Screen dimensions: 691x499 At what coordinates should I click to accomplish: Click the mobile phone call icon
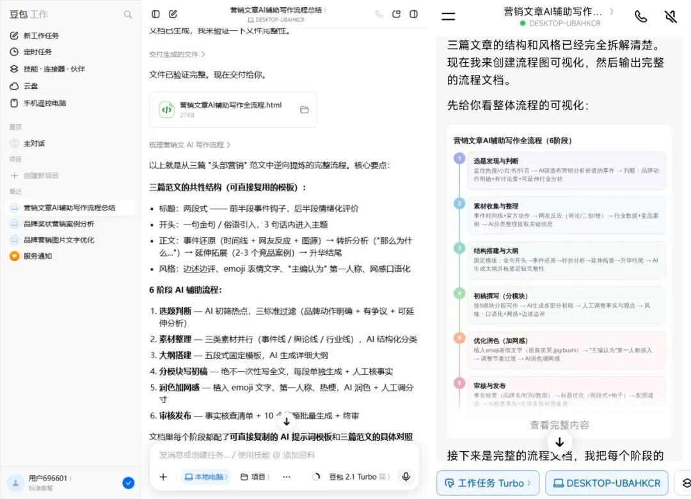coord(640,16)
